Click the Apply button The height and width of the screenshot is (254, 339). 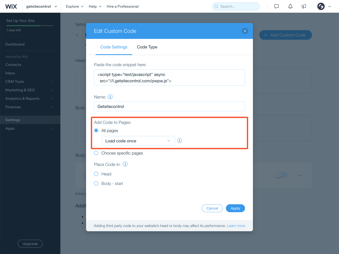tap(235, 208)
